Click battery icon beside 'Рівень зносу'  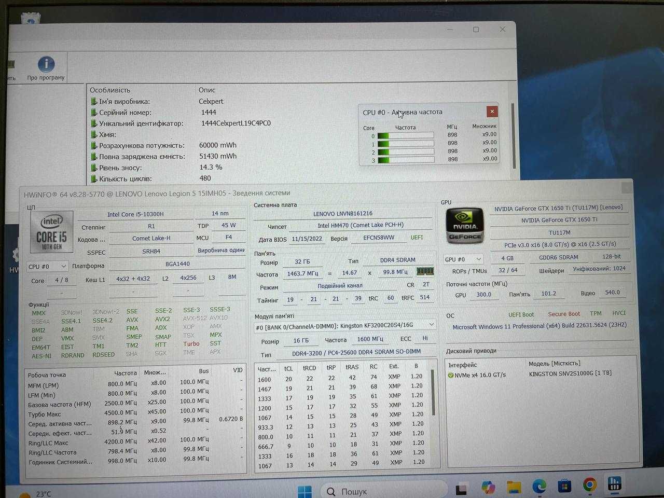coord(94,168)
